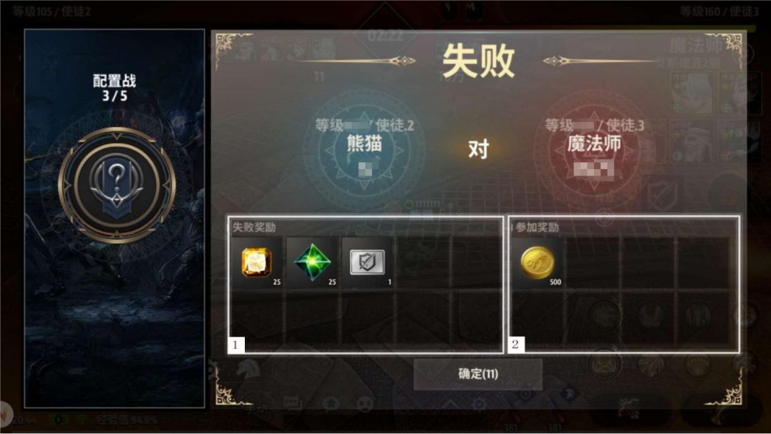Select the green diamond crystal reward
771x434 pixels.
point(312,263)
